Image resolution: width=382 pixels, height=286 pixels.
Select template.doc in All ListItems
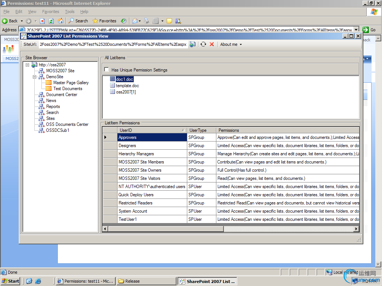(127, 86)
